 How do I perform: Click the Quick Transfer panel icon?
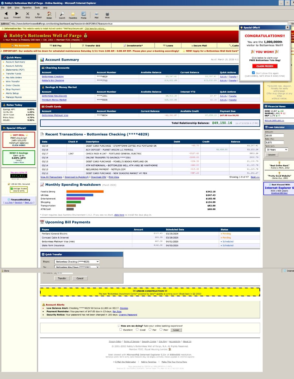(43, 255)
